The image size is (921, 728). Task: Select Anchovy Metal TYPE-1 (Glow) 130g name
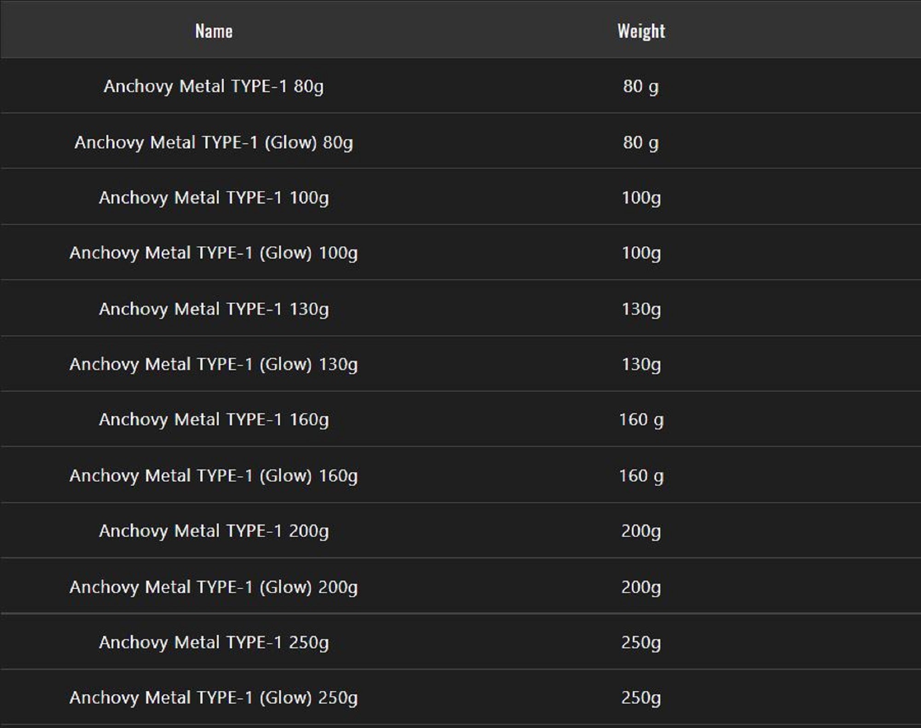(214, 364)
